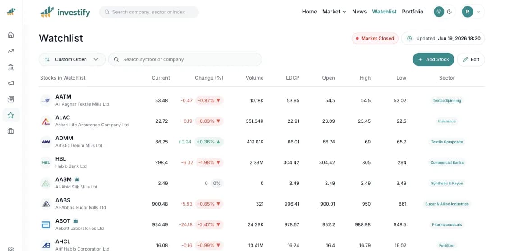Click the Current column header

(161, 78)
